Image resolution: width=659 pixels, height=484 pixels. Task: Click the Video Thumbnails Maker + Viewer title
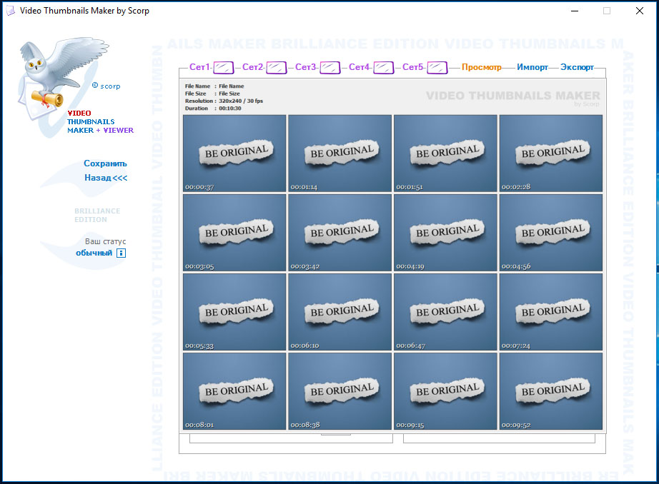tap(100, 122)
